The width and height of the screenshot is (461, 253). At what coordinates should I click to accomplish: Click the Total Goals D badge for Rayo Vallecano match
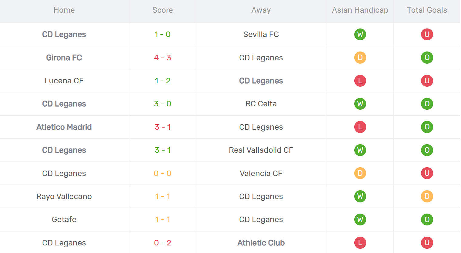tap(427, 196)
